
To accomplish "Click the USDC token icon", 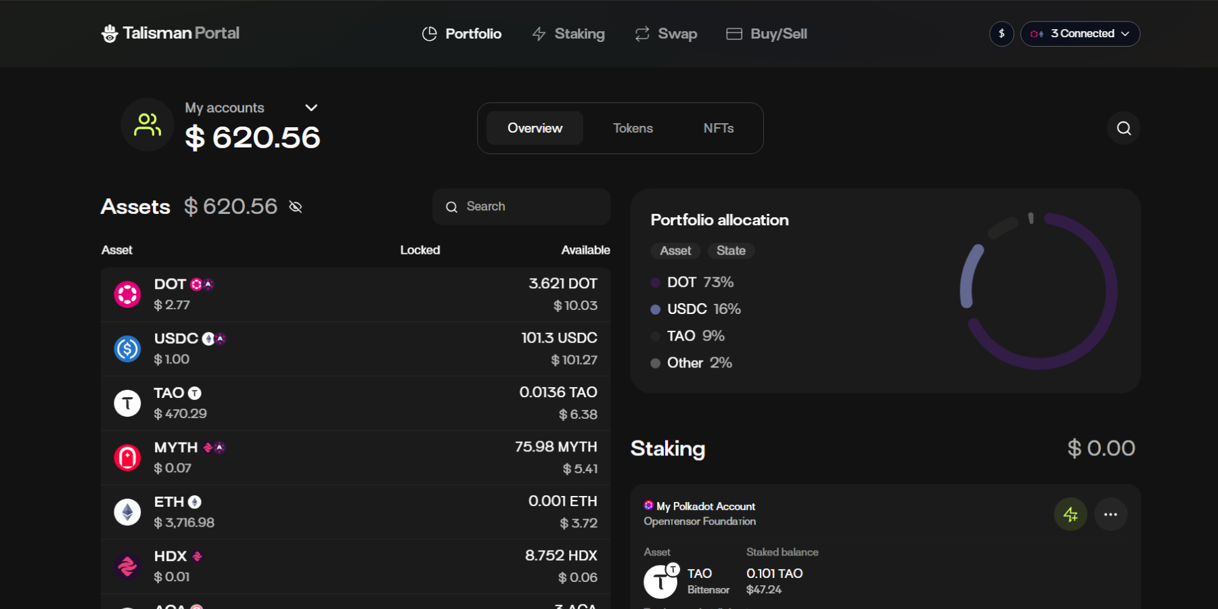I will (x=127, y=349).
